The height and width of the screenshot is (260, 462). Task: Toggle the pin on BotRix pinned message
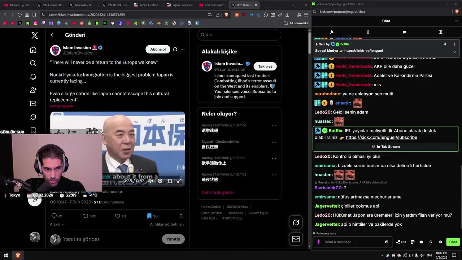445,44
